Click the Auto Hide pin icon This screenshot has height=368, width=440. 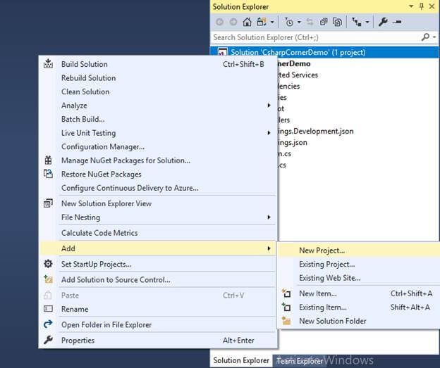point(422,6)
